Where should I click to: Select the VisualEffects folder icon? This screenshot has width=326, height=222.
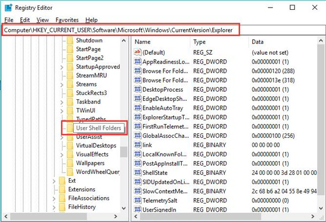coord(70,154)
